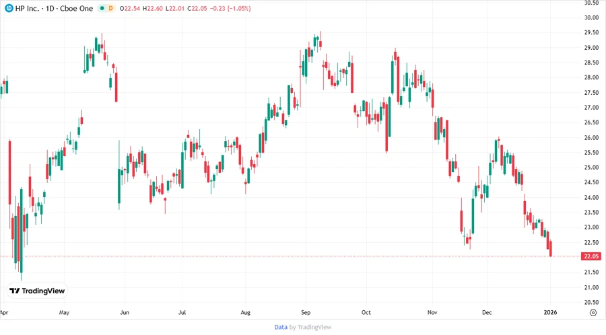Click the Jun label on time axis
606x335 pixels.
pos(125,312)
